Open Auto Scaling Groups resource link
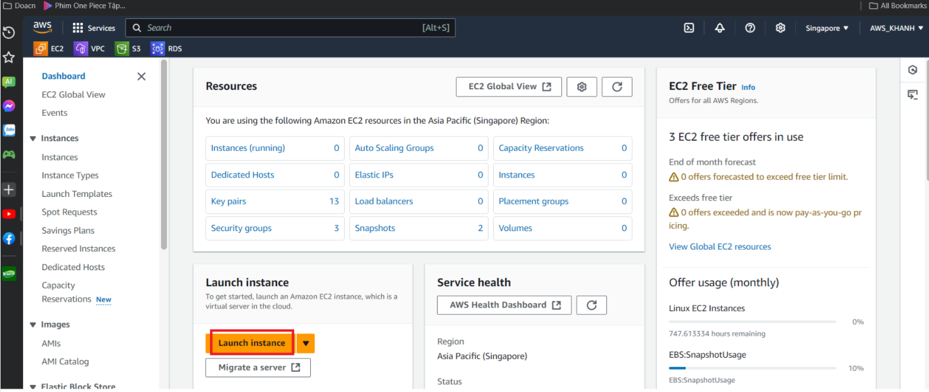Image resolution: width=929 pixels, height=392 pixels. click(x=394, y=148)
